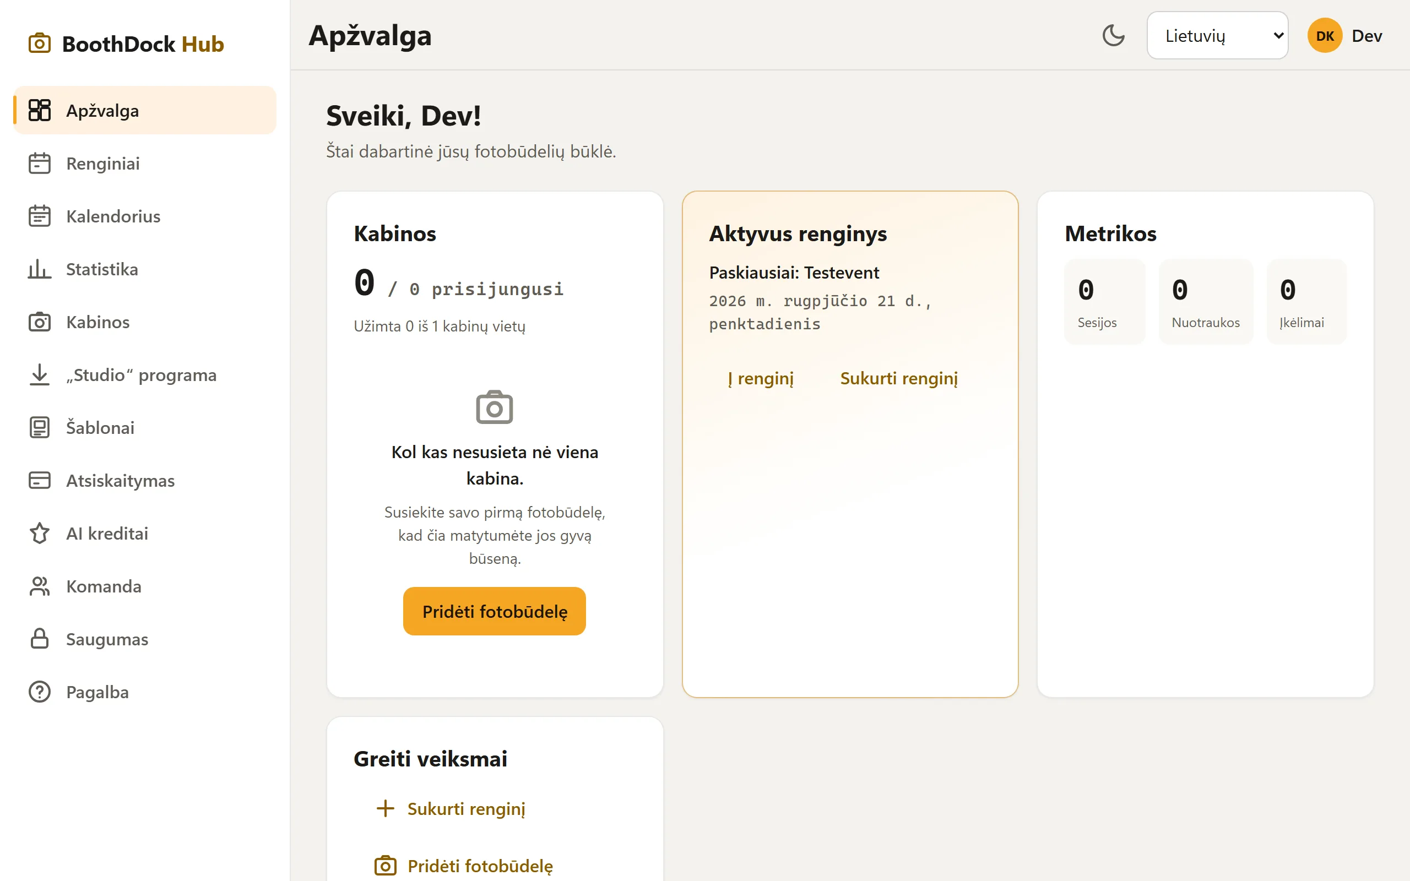Open the Atsiskaitymas section

point(144,481)
